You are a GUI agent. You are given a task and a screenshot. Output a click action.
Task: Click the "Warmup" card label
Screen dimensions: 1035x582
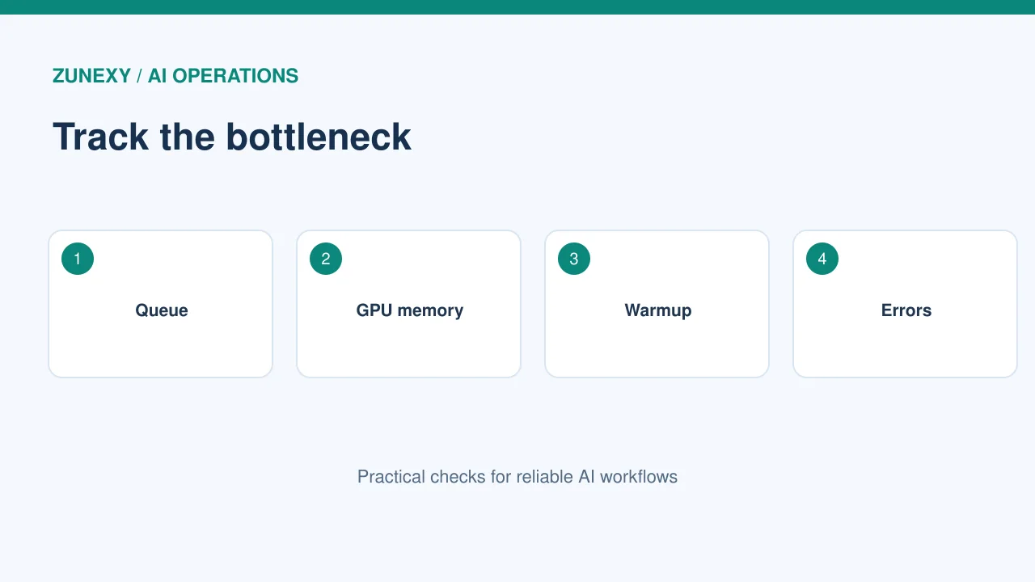click(x=658, y=310)
